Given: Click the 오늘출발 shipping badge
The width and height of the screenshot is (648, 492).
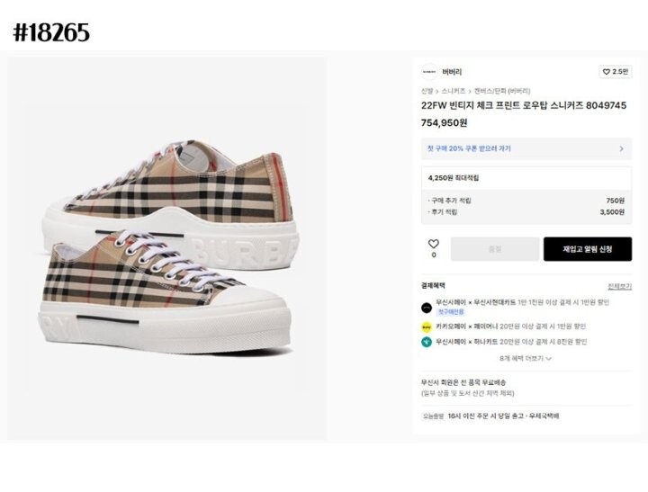Looking at the screenshot, I should tap(434, 416).
